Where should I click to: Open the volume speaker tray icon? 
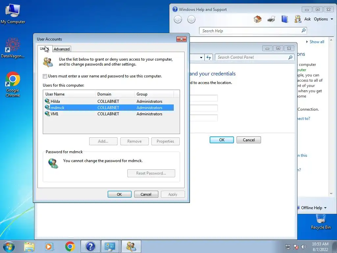(304, 247)
